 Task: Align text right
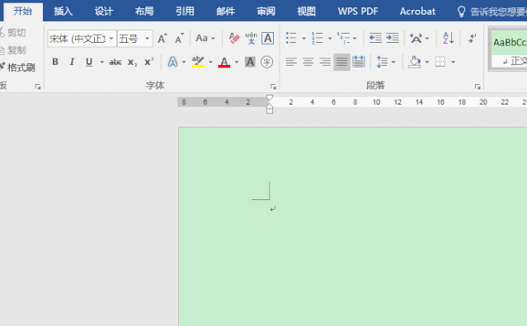point(325,62)
